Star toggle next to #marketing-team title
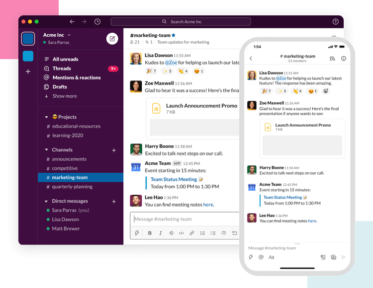Screen dimensions: 373x288 coord(174,35)
